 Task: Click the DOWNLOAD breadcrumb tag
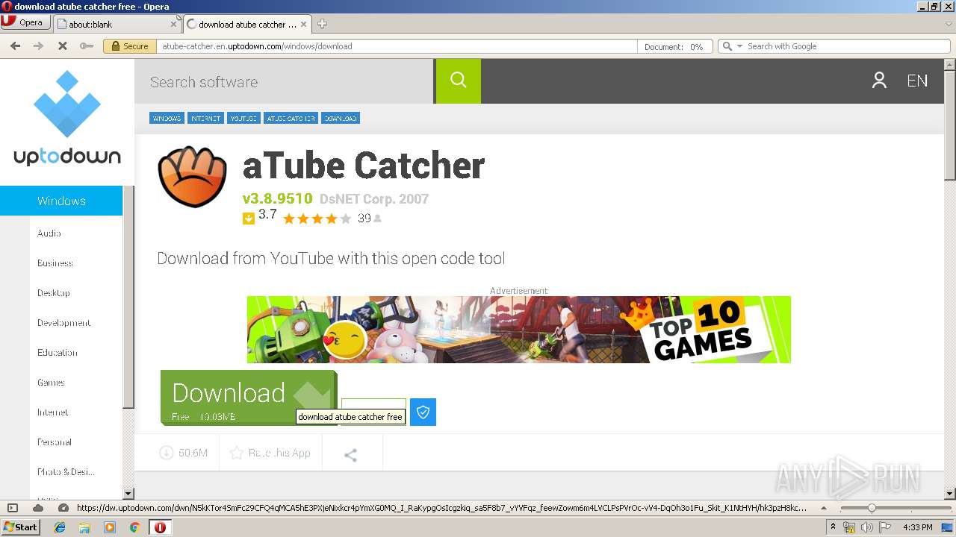(x=341, y=118)
